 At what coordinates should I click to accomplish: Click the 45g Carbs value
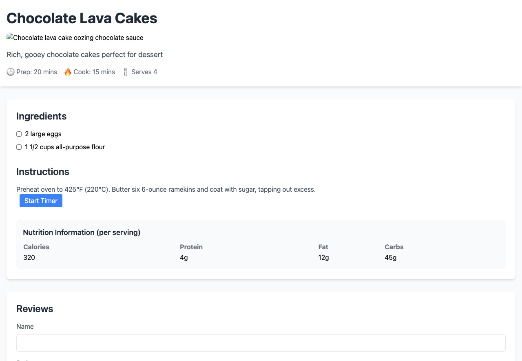pyautogui.click(x=390, y=258)
